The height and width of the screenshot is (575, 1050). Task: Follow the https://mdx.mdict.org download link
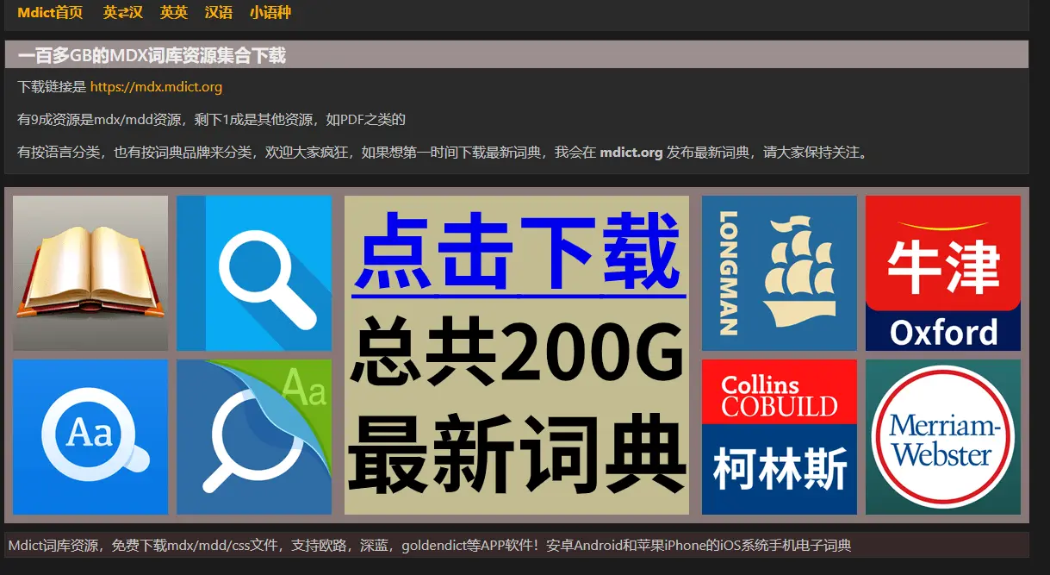pos(156,87)
